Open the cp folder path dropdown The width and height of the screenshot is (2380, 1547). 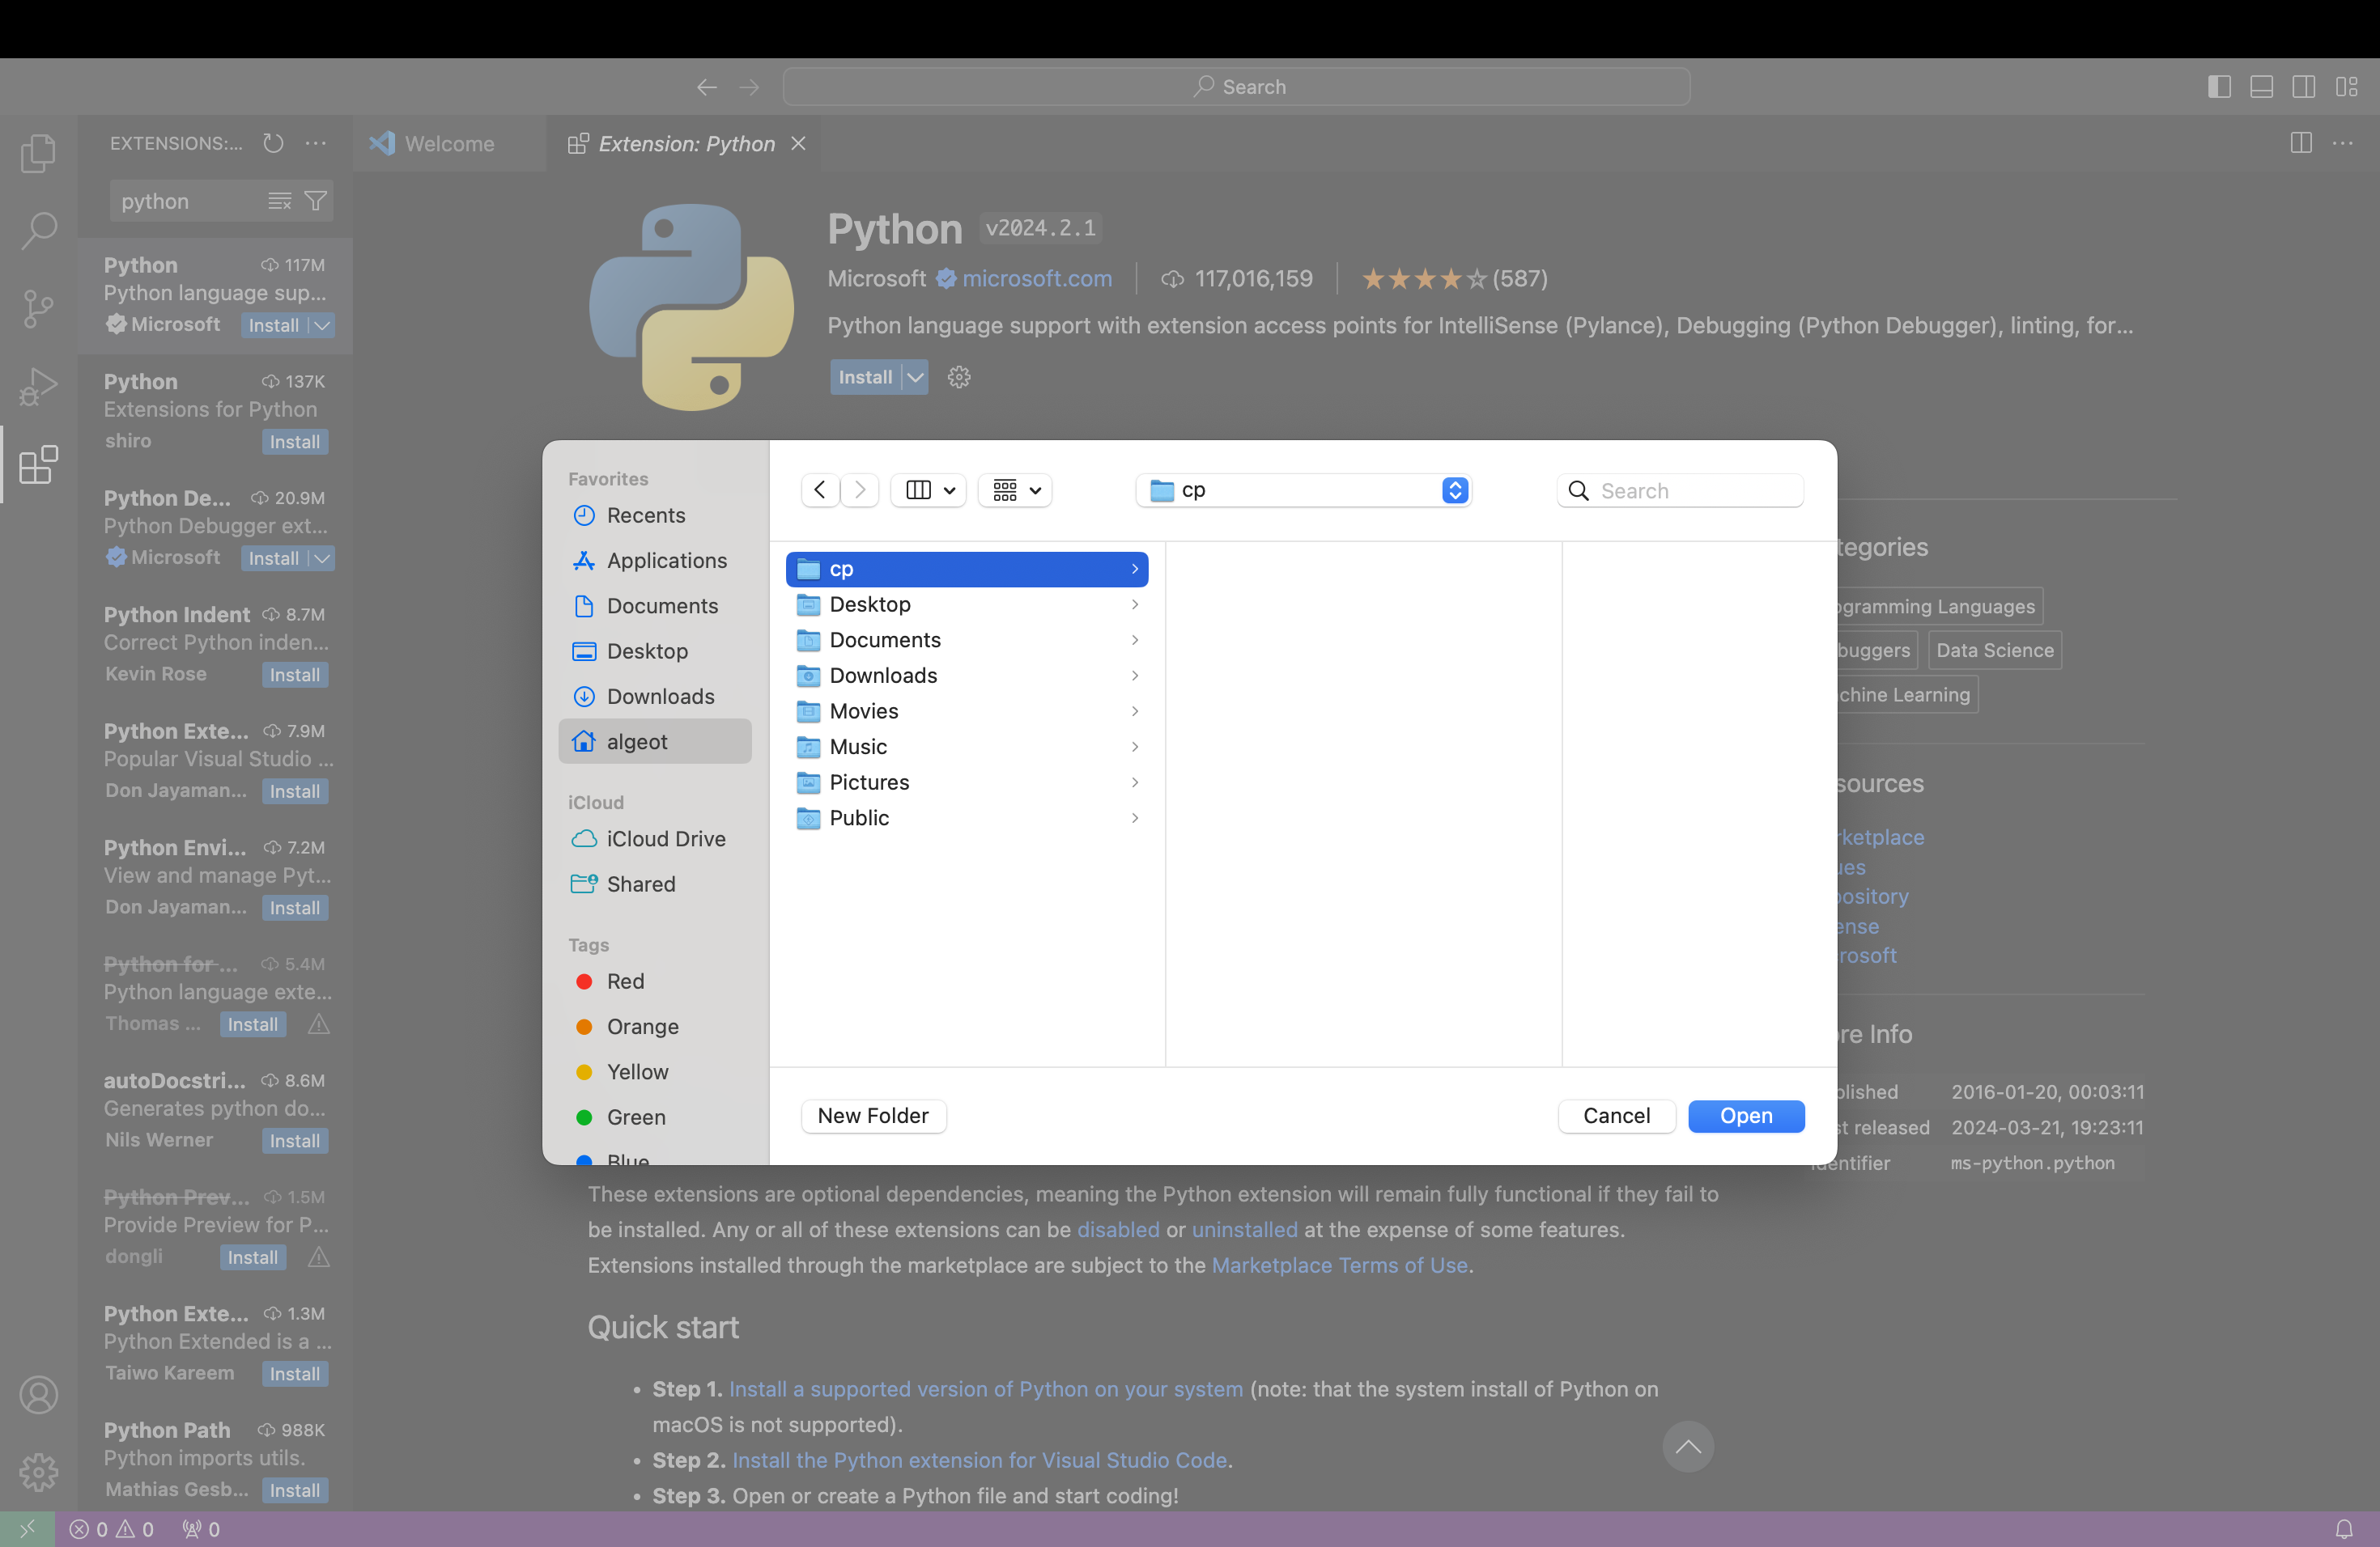pyautogui.click(x=1456, y=490)
